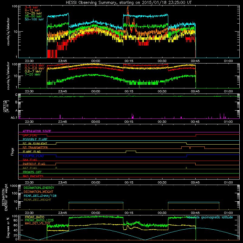
Task: Click the Absolute geomagnetic latitude label
Action: point(210,217)
